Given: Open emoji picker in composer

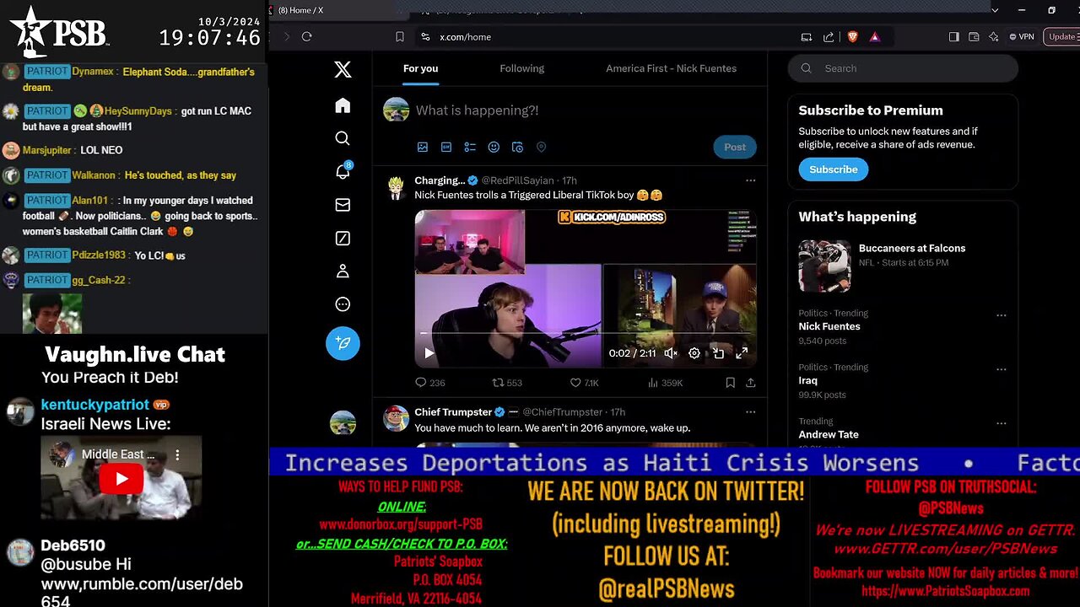Looking at the screenshot, I should pyautogui.click(x=494, y=147).
